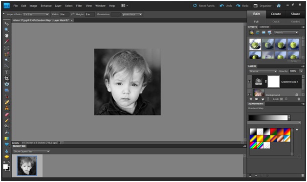Open the pixels/inch resolution units dropdown
This screenshot has height=182, width=307.
[x=132, y=15]
